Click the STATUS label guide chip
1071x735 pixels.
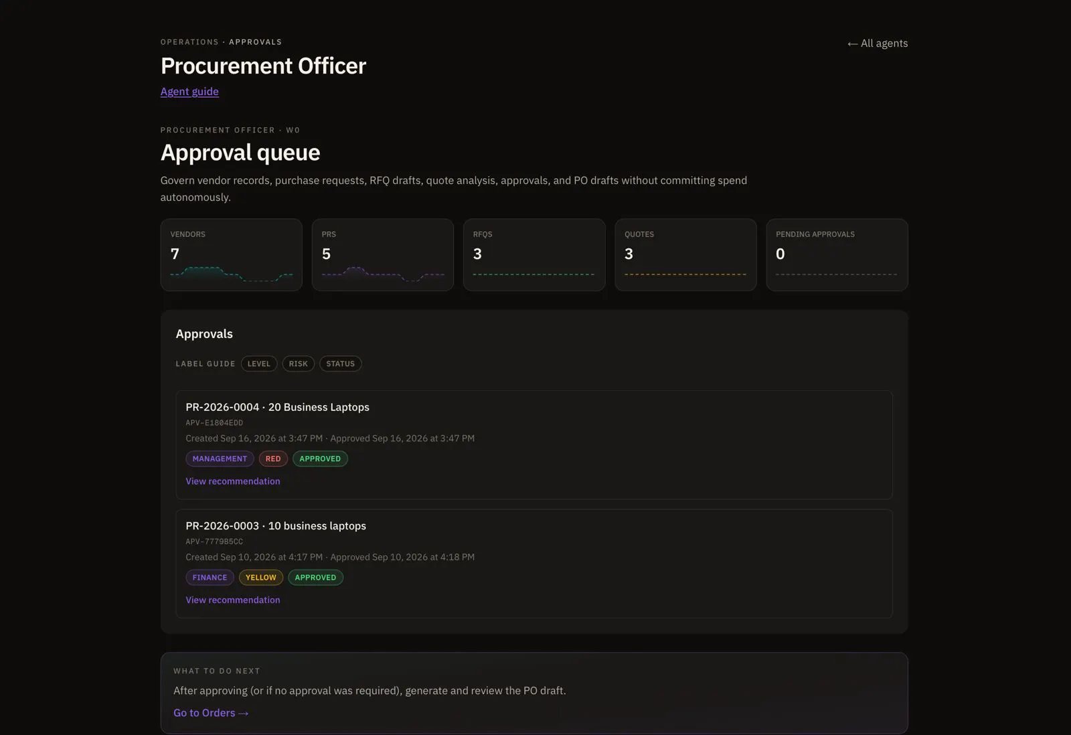(341, 363)
